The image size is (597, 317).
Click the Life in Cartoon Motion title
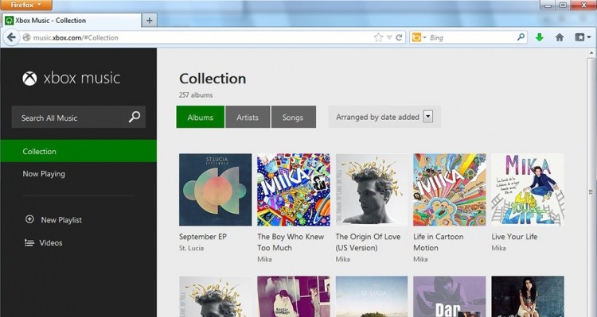pyautogui.click(x=439, y=242)
